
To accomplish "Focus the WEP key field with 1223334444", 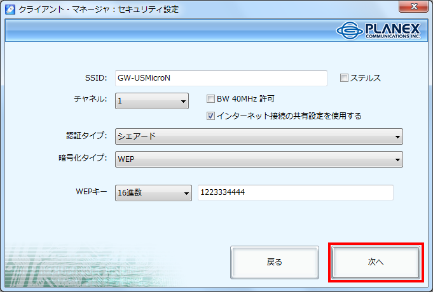I will (295, 193).
